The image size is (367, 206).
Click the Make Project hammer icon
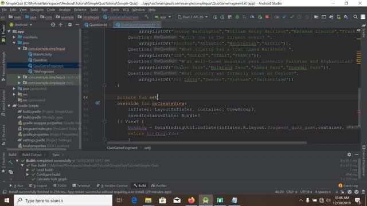point(147,17)
